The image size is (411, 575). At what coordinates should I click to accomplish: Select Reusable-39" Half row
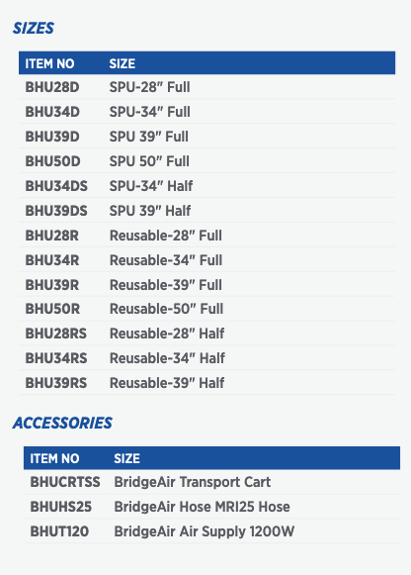click(x=206, y=383)
